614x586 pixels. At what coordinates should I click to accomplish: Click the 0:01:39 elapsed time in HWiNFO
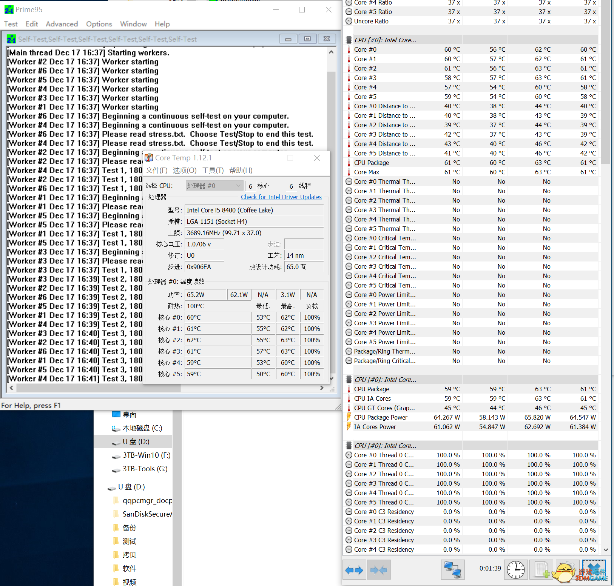[x=490, y=568]
